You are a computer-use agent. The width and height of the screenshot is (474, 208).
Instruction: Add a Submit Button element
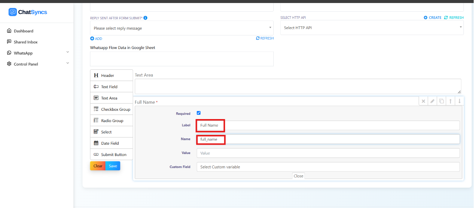tap(111, 154)
